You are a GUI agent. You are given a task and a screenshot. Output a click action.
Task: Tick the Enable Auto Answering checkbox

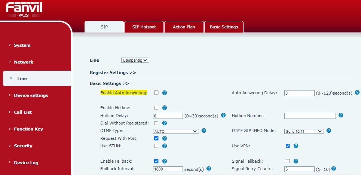coord(156,93)
